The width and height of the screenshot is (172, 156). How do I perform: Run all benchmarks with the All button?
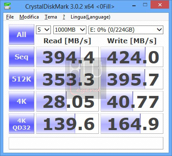(x=21, y=35)
